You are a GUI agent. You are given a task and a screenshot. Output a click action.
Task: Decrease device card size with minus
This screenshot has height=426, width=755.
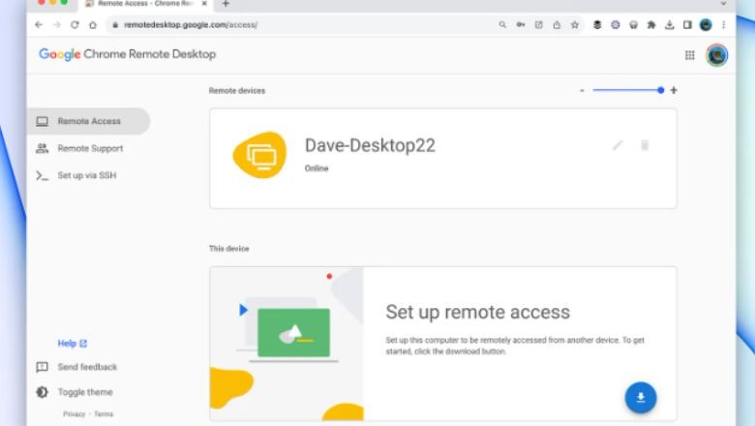[582, 90]
